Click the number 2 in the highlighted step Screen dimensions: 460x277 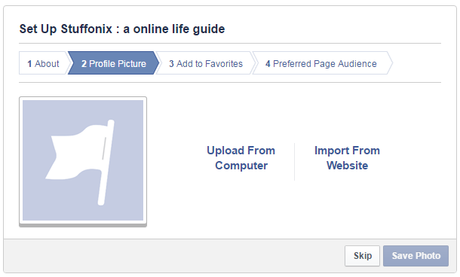[x=84, y=64]
